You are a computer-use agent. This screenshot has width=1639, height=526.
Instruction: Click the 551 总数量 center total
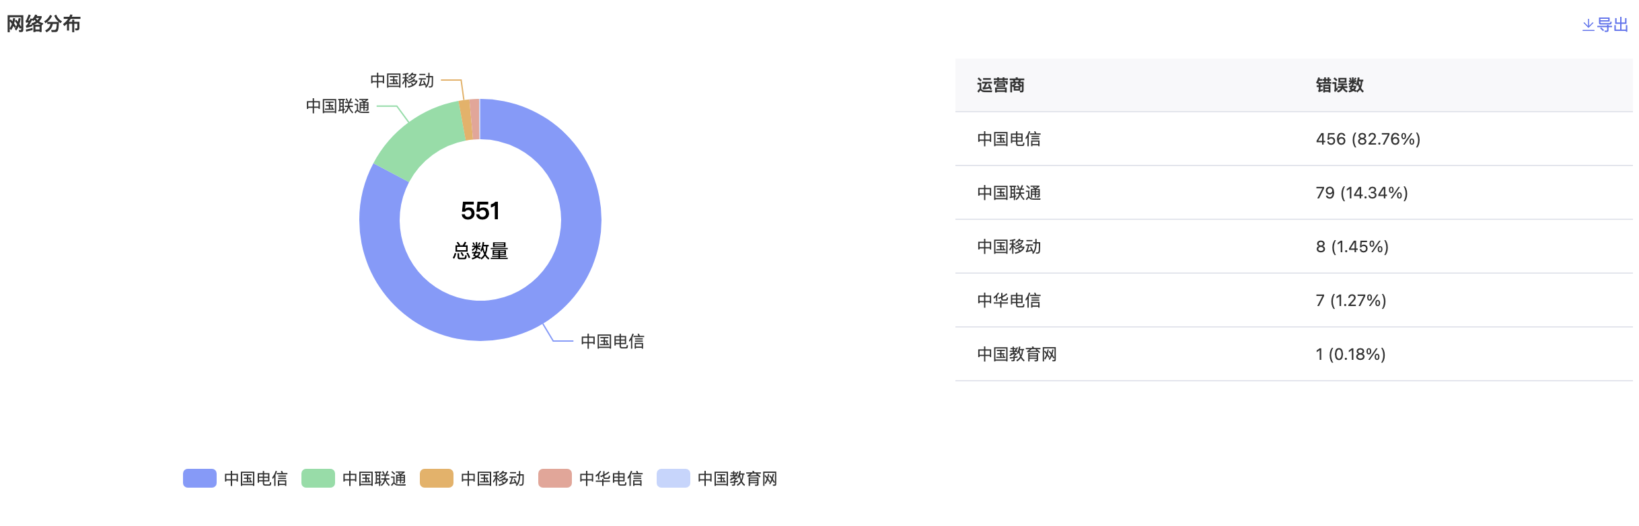[480, 229]
